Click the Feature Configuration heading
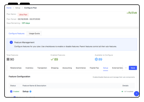Screen dimensions: 144x102 point(19,76)
